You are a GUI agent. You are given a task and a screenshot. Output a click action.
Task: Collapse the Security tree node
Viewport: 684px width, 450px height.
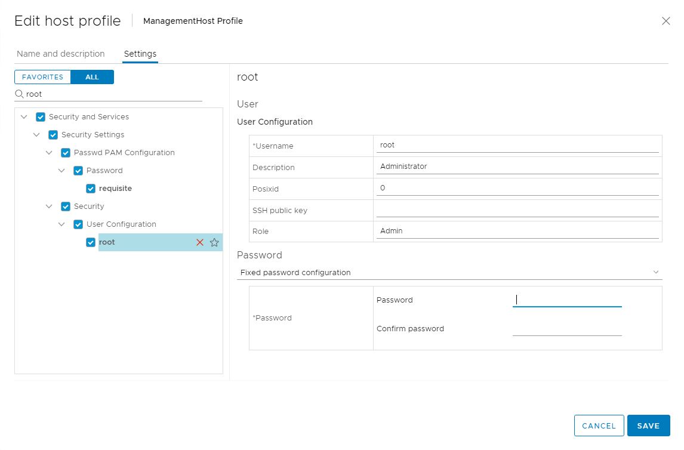pyautogui.click(x=49, y=206)
